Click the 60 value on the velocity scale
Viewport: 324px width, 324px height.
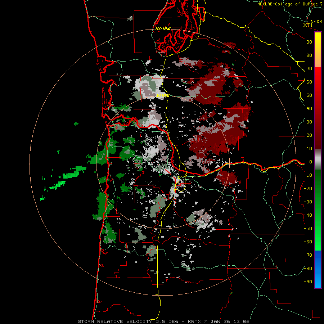coord(309,82)
